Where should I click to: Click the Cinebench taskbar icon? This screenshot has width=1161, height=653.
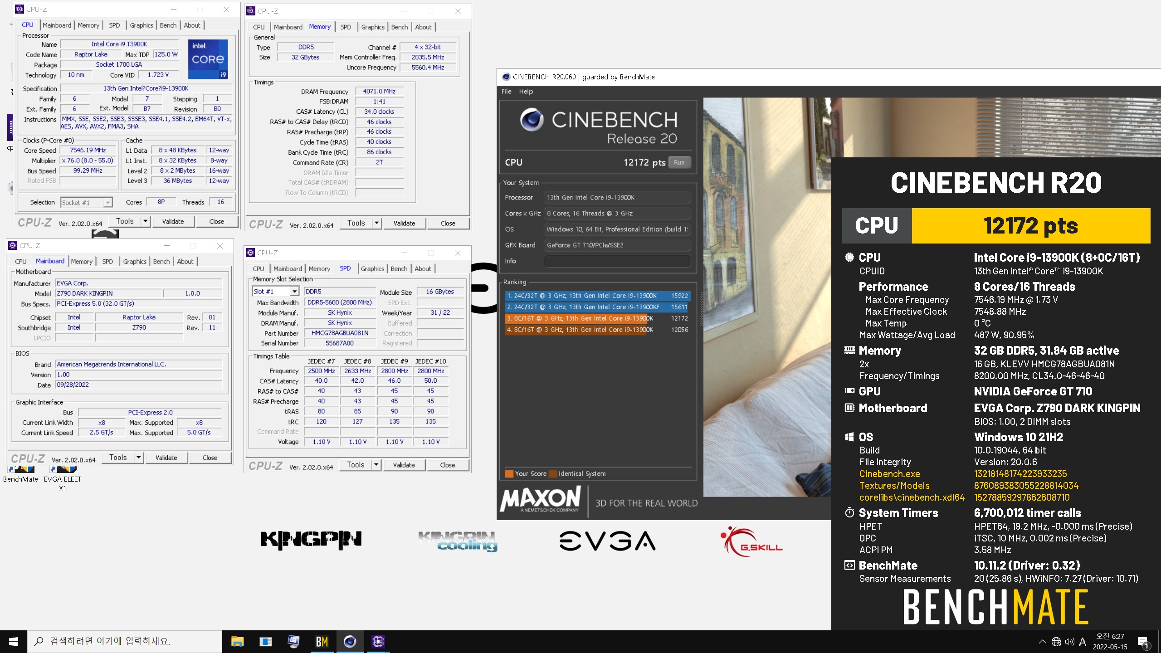click(350, 641)
